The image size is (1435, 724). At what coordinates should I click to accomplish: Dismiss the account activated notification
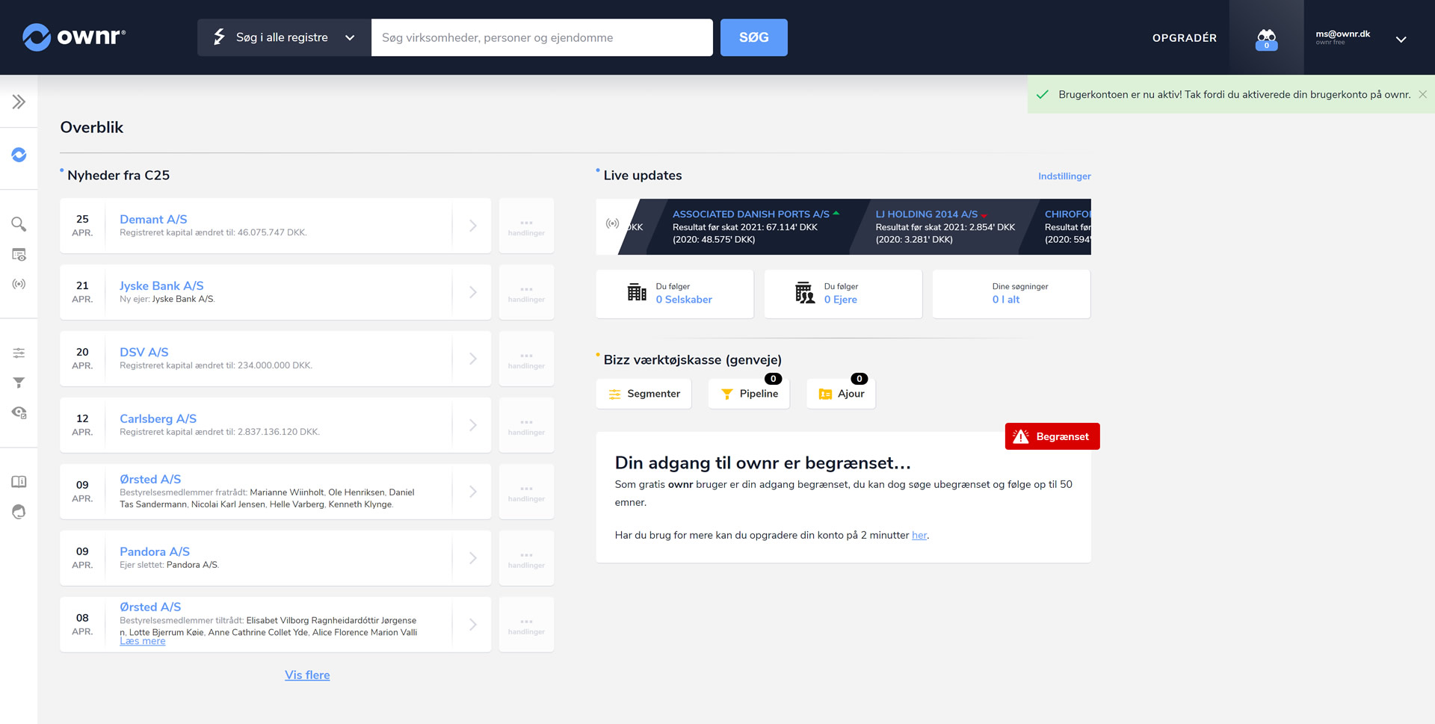coord(1422,94)
